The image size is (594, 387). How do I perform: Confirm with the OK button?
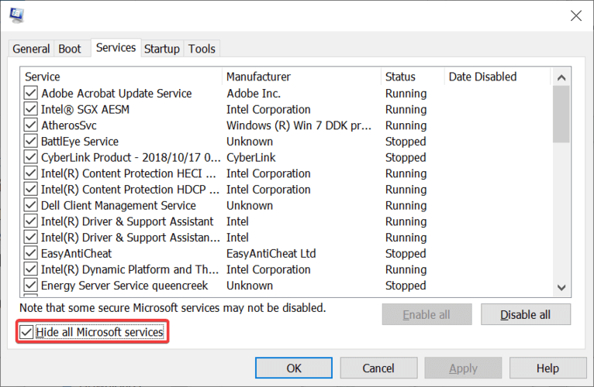click(294, 368)
